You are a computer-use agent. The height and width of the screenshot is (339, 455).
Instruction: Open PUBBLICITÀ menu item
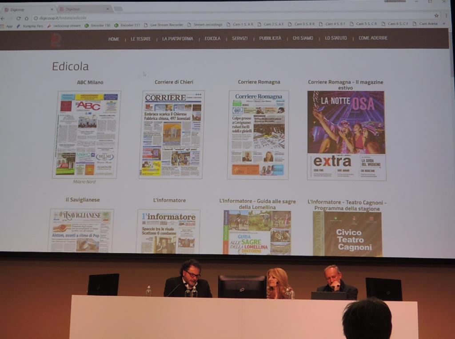[270, 38]
